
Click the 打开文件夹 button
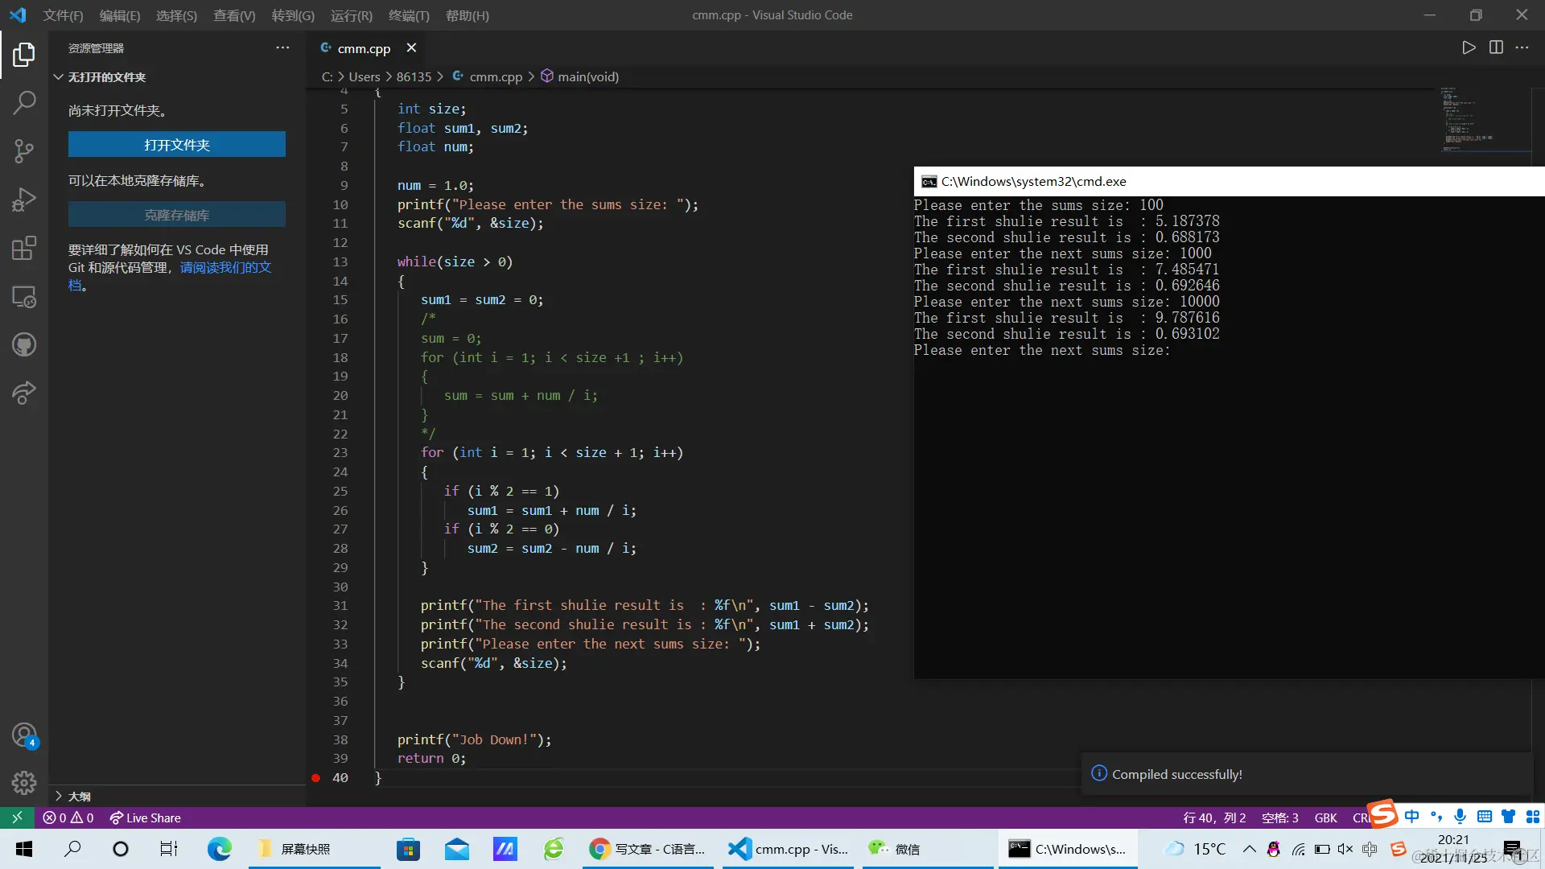[x=177, y=145]
